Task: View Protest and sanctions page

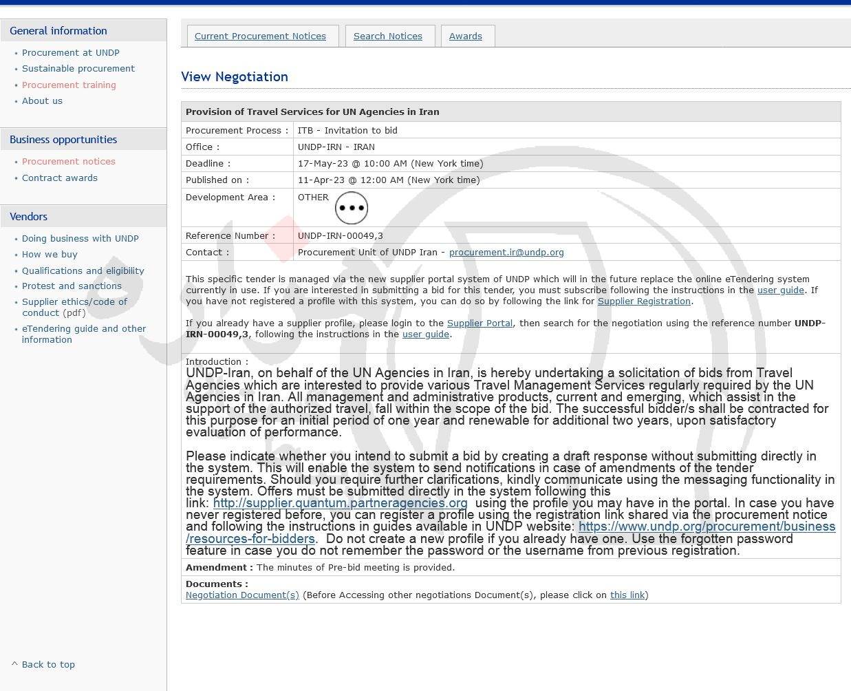Action: coord(72,286)
